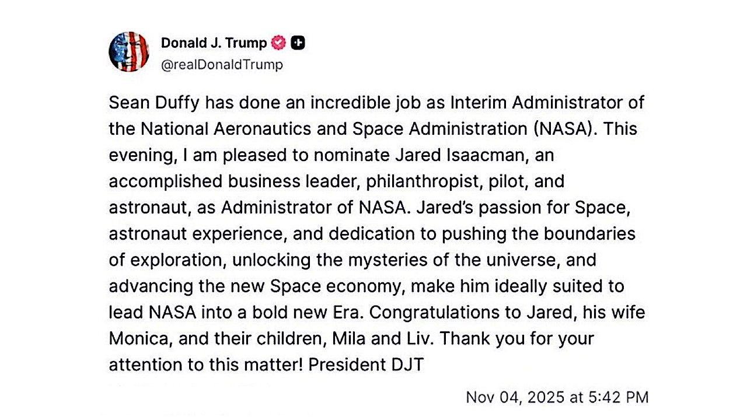This screenshot has width=747, height=420.
Task: Click the phrase astronaut experience
Action: [x=196, y=234]
